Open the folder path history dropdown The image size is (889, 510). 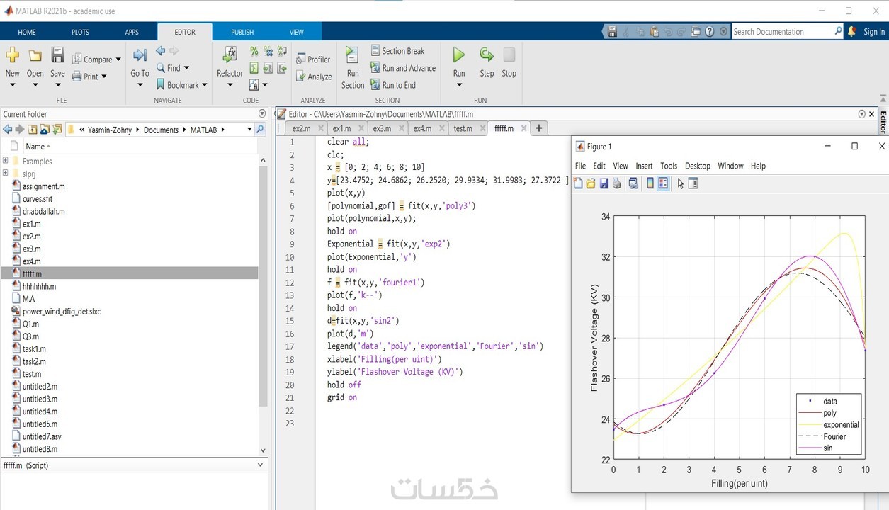[249, 130]
